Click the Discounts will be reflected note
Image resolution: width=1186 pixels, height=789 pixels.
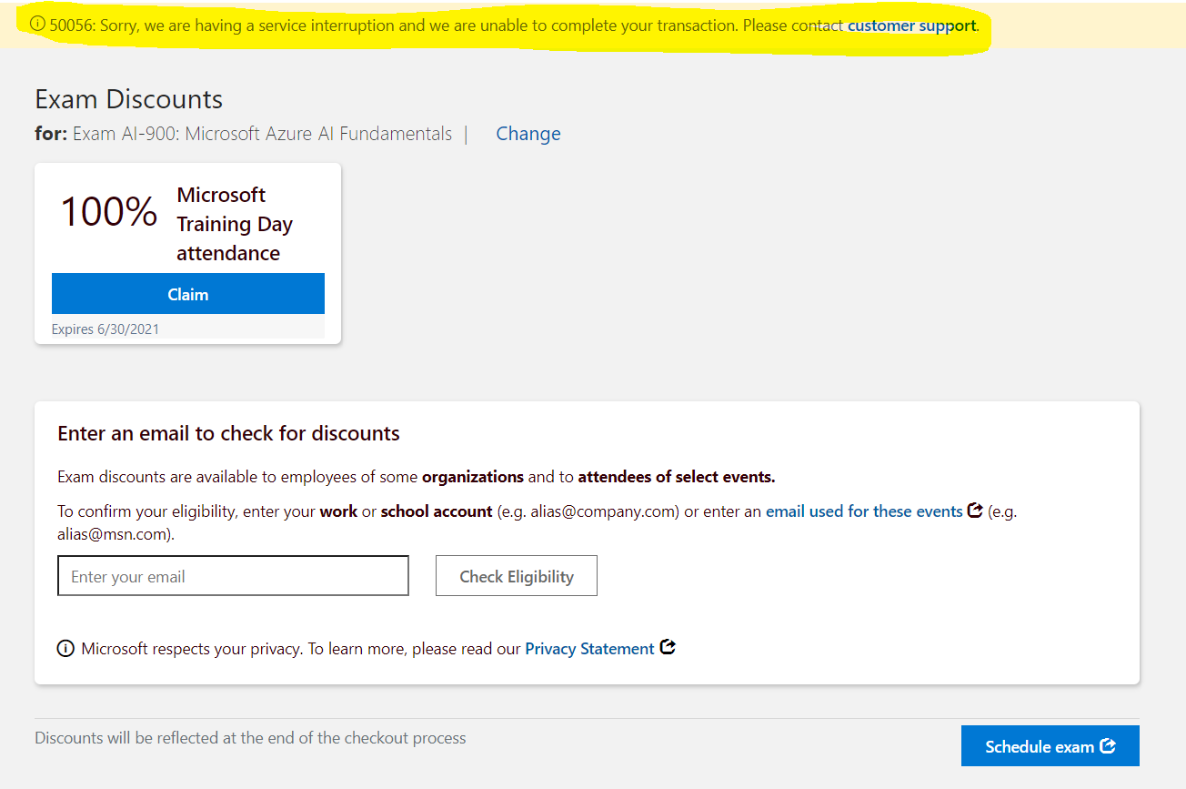point(250,738)
